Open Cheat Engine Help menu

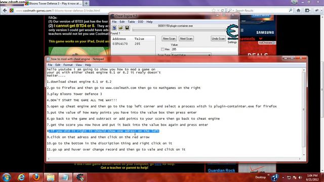pyautogui.click(x=149, y=22)
